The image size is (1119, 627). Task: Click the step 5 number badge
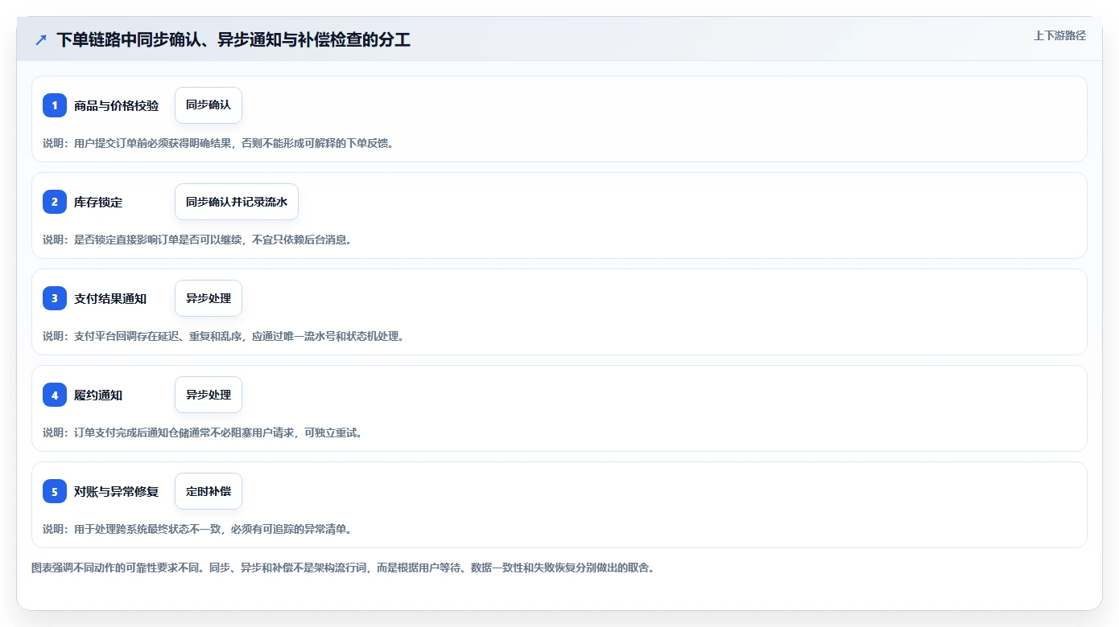pos(55,491)
